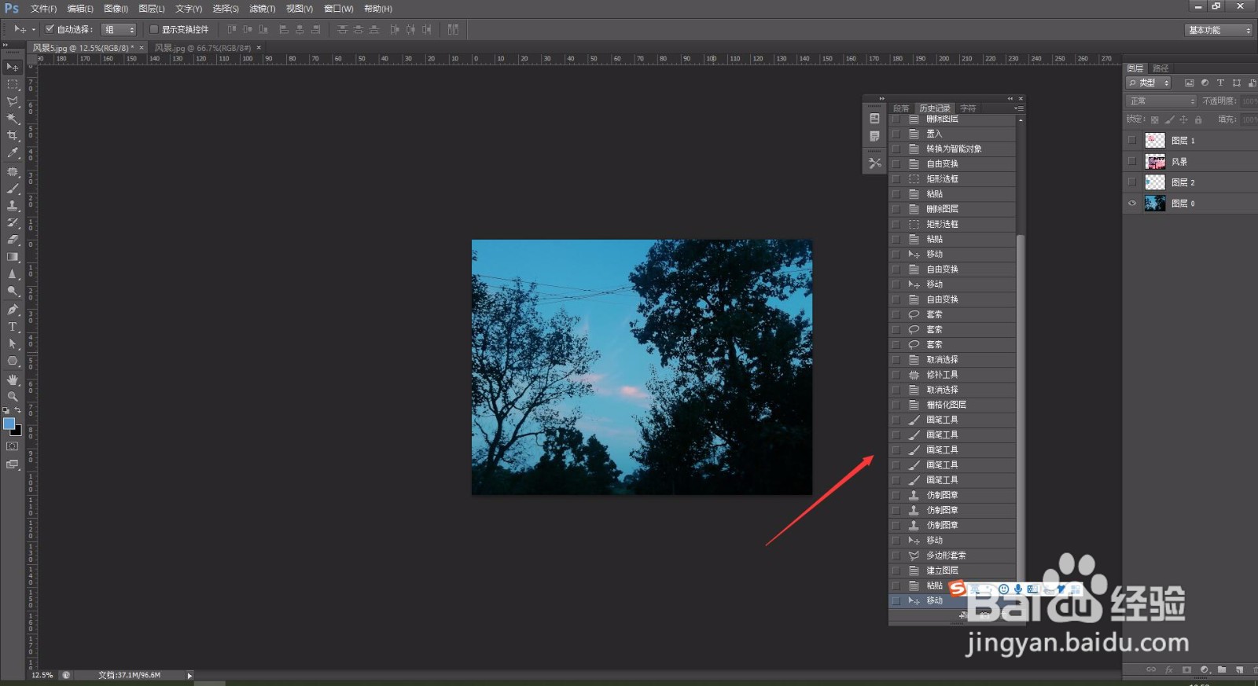This screenshot has height=686, width=1258.
Task: Toggle the 自动选择 checkbox
Action: coord(50,29)
